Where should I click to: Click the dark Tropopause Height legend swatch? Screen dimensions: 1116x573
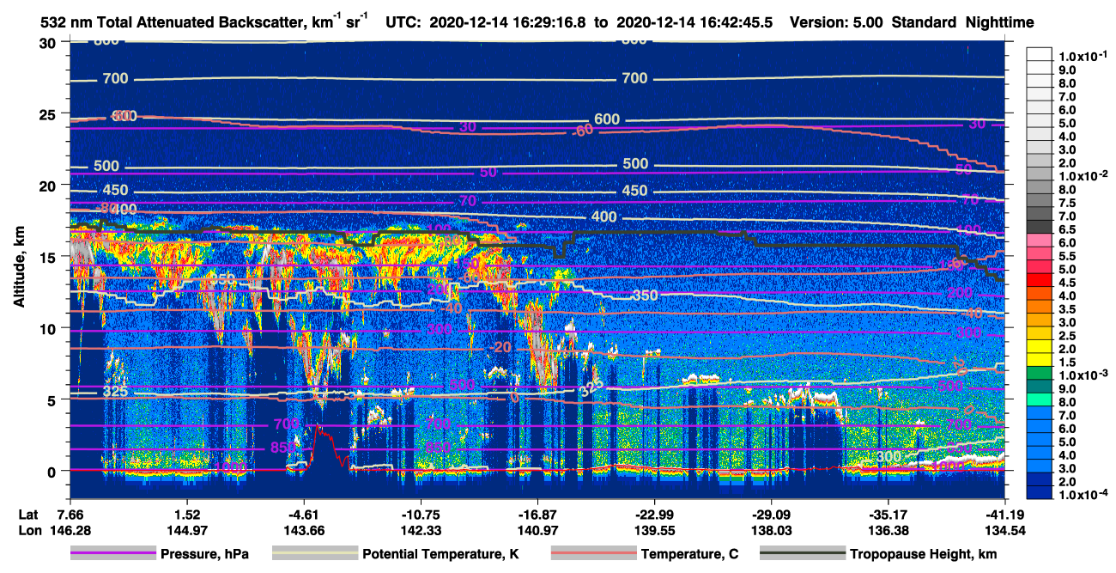click(804, 555)
